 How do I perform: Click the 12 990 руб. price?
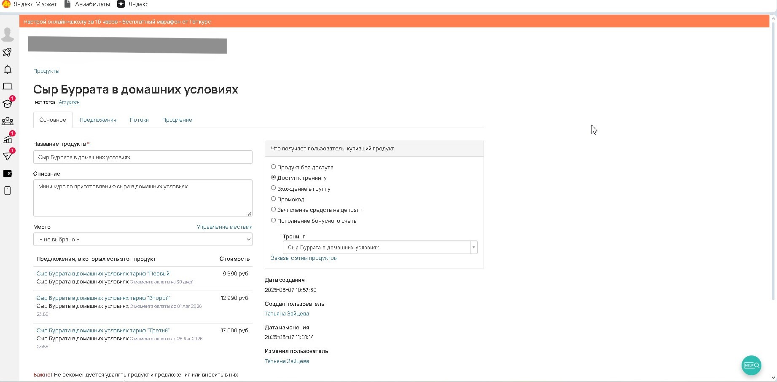[235, 298]
